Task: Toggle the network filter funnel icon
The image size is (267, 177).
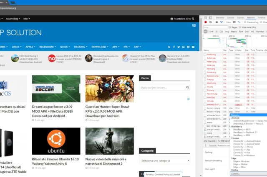Action: tap(222, 22)
